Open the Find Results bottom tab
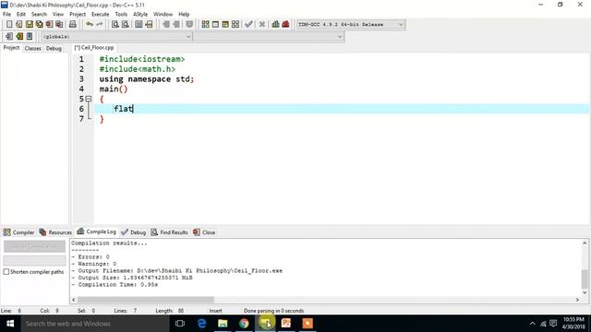This screenshot has width=591, height=332. click(x=169, y=232)
